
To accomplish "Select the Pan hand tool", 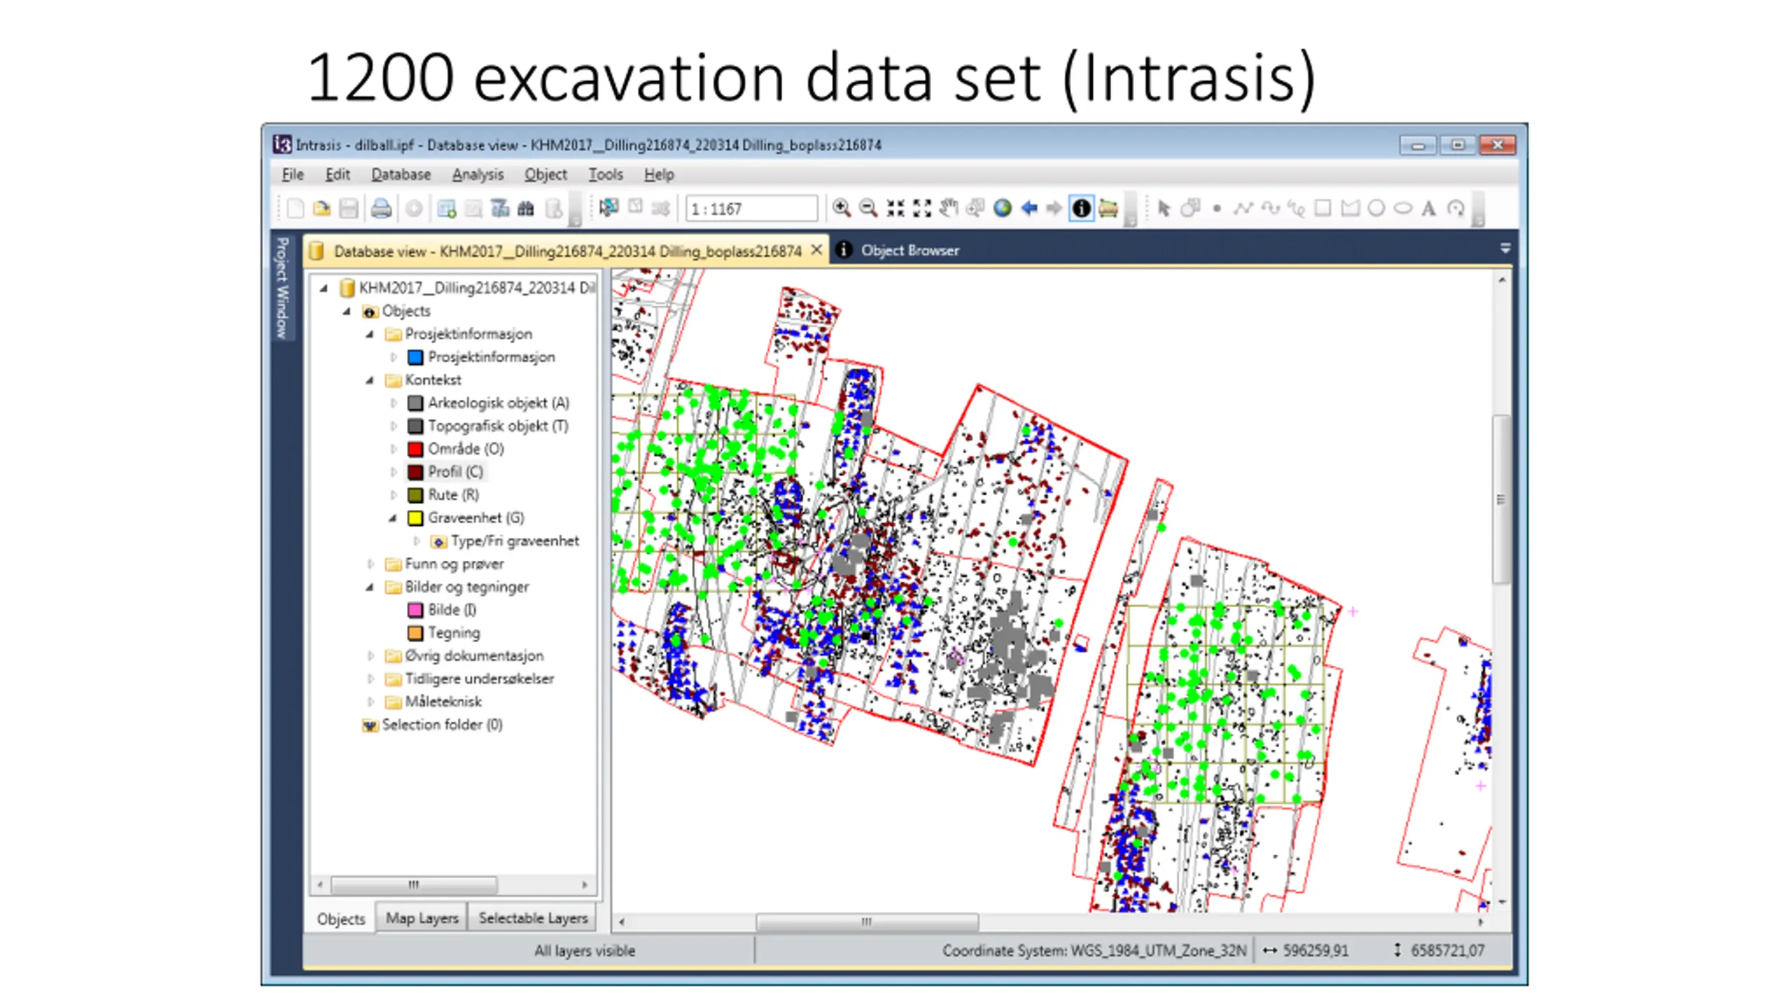I will pyautogui.click(x=949, y=208).
